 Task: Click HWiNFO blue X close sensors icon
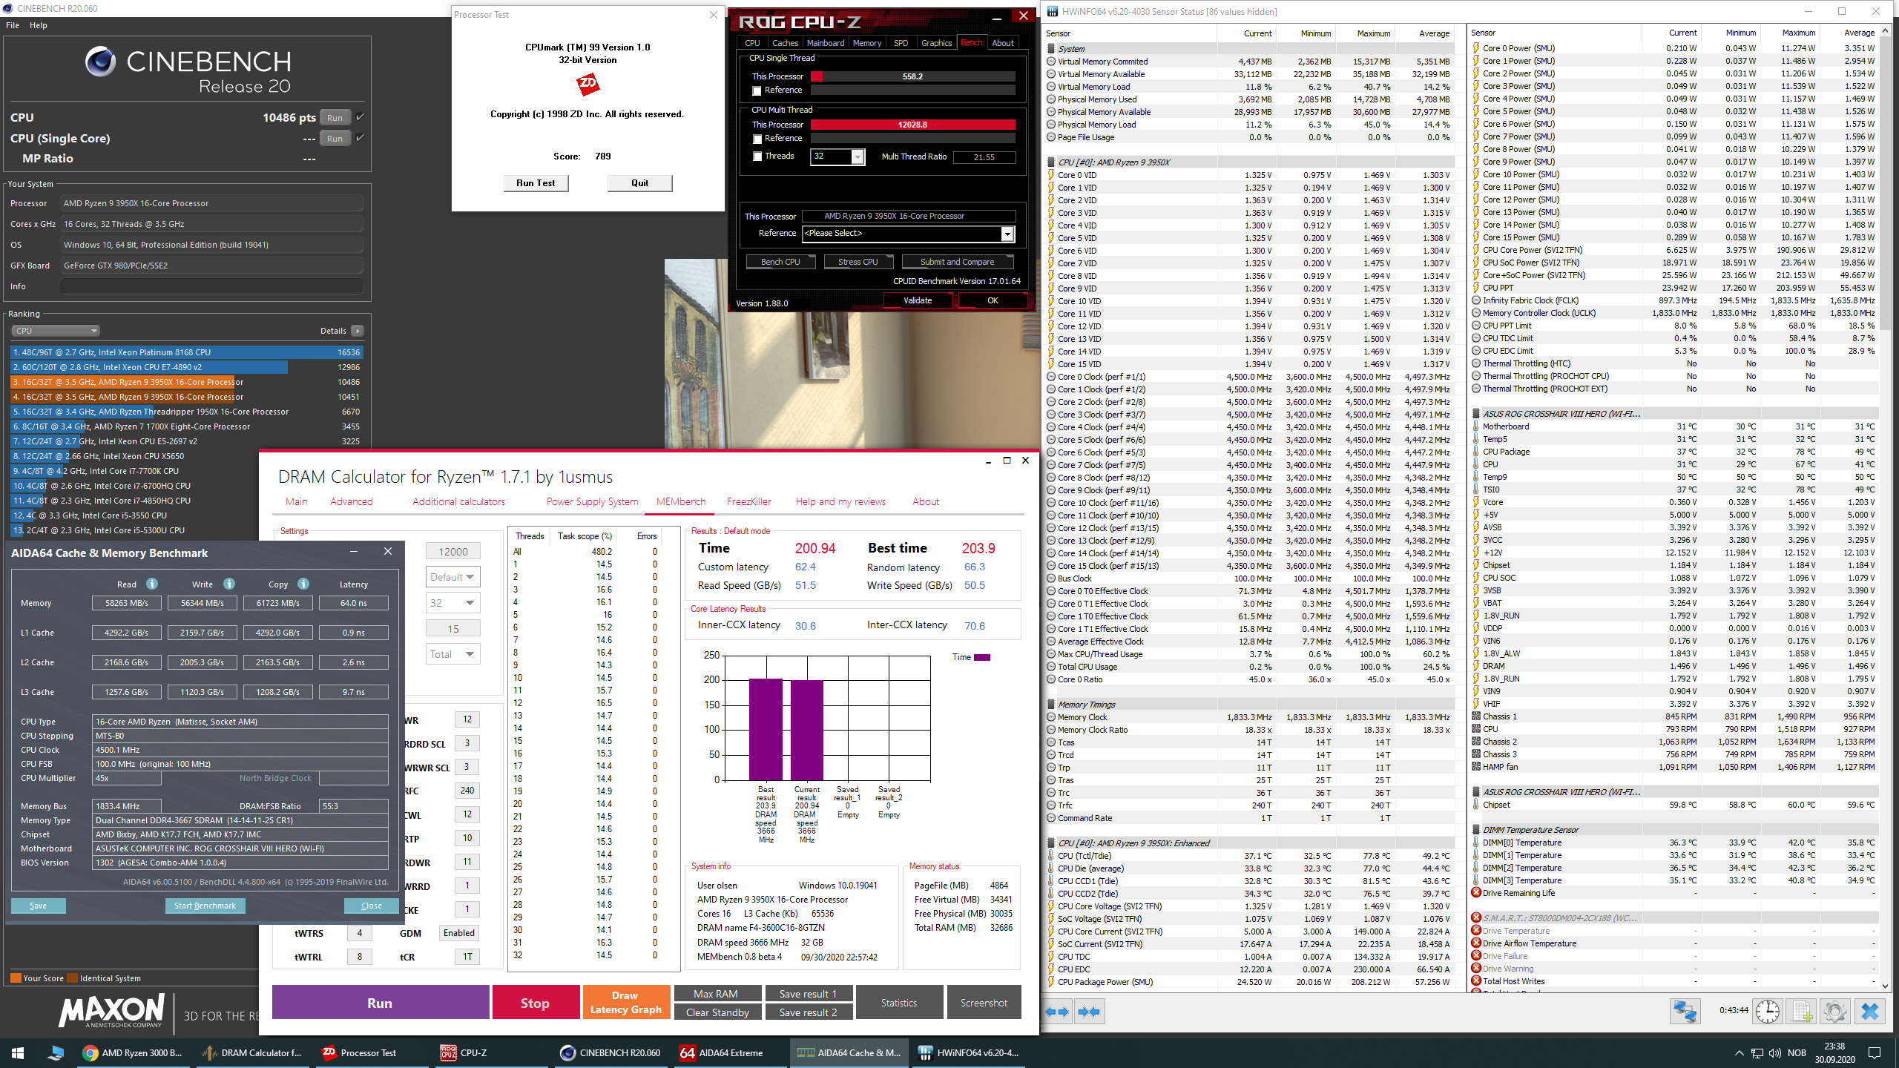(1870, 1012)
